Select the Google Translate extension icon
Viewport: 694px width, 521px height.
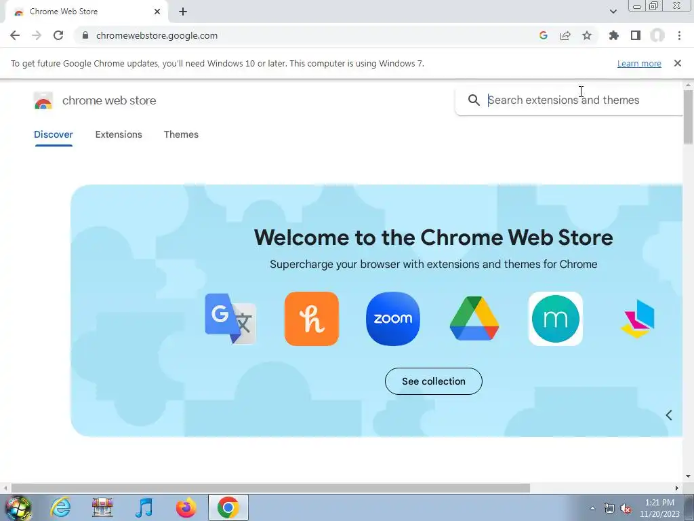pos(230,319)
